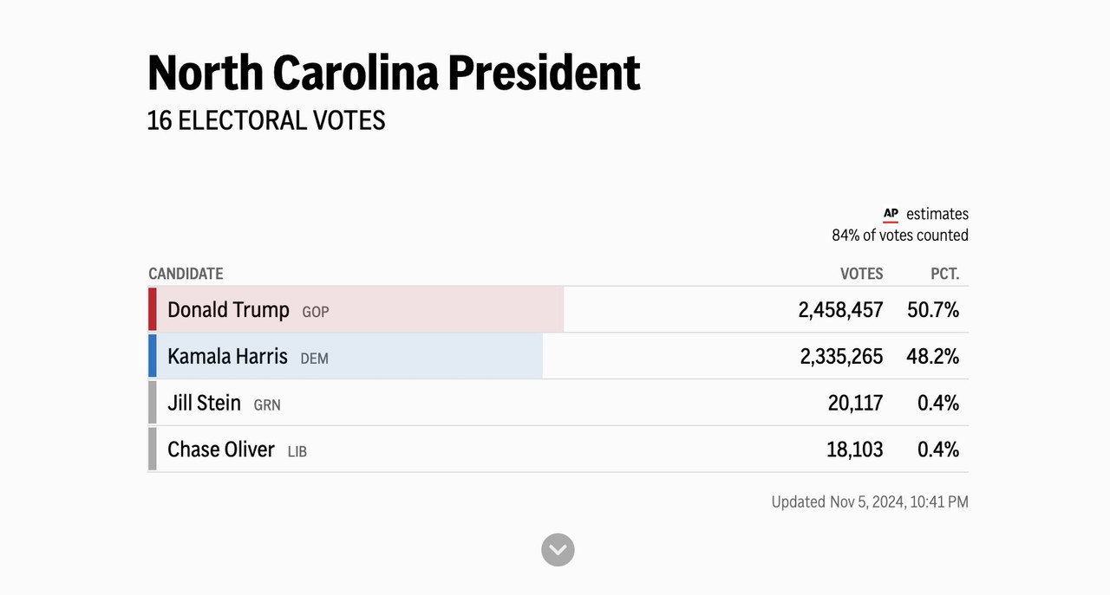Screen dimensions: 1110x595
Task: Click the blue DEM color bar
Action: pos(153,357)
